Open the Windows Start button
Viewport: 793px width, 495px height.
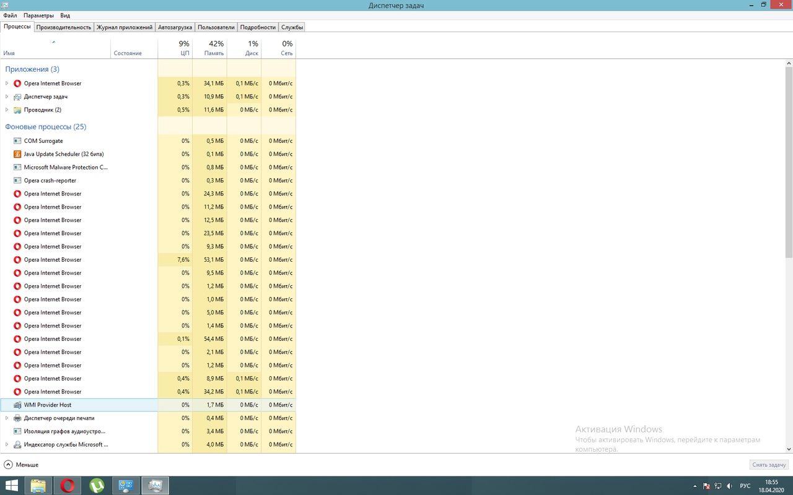coord(12,486)
